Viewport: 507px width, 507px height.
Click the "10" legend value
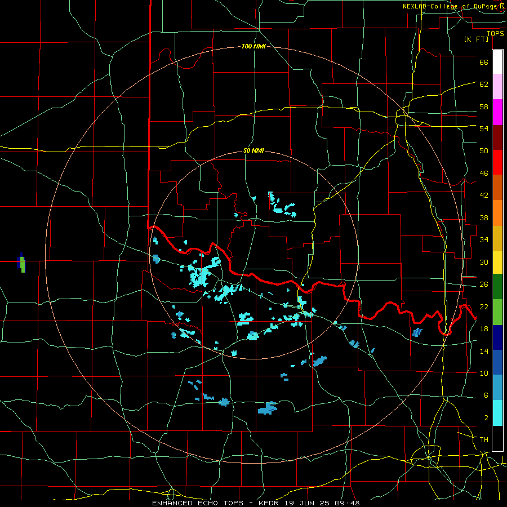484,373
